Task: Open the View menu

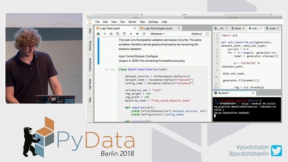Action: click(x=114, y=22)
